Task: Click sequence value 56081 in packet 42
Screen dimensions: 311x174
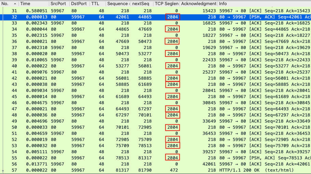Action: pos(122,78)
